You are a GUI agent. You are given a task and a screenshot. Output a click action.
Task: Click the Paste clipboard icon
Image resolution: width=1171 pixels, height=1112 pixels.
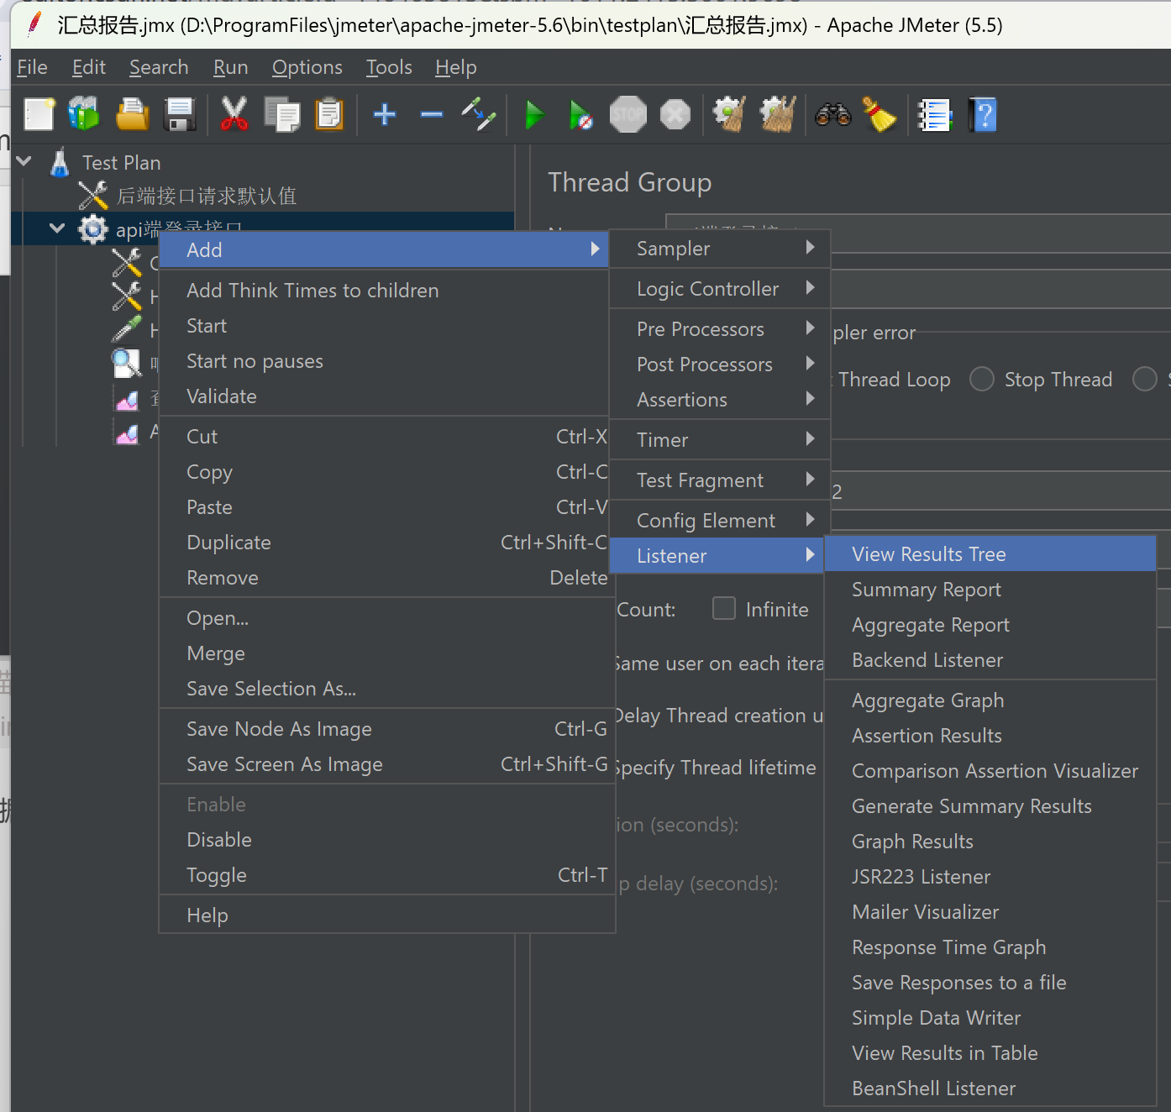[x=328, y=115]
